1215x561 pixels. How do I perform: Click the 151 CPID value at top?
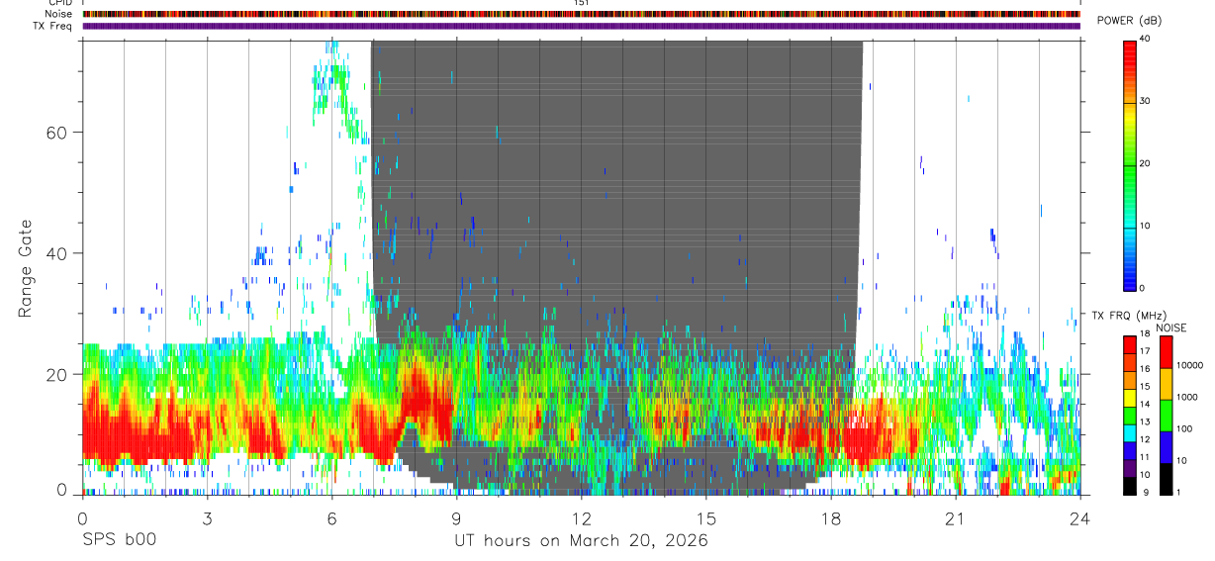point(581,3)
